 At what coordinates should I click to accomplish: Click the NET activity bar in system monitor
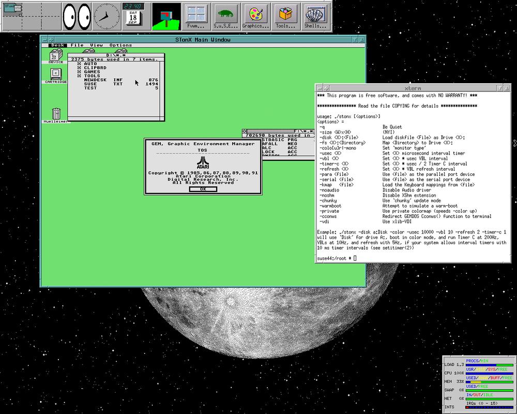[x=489, y=399]
